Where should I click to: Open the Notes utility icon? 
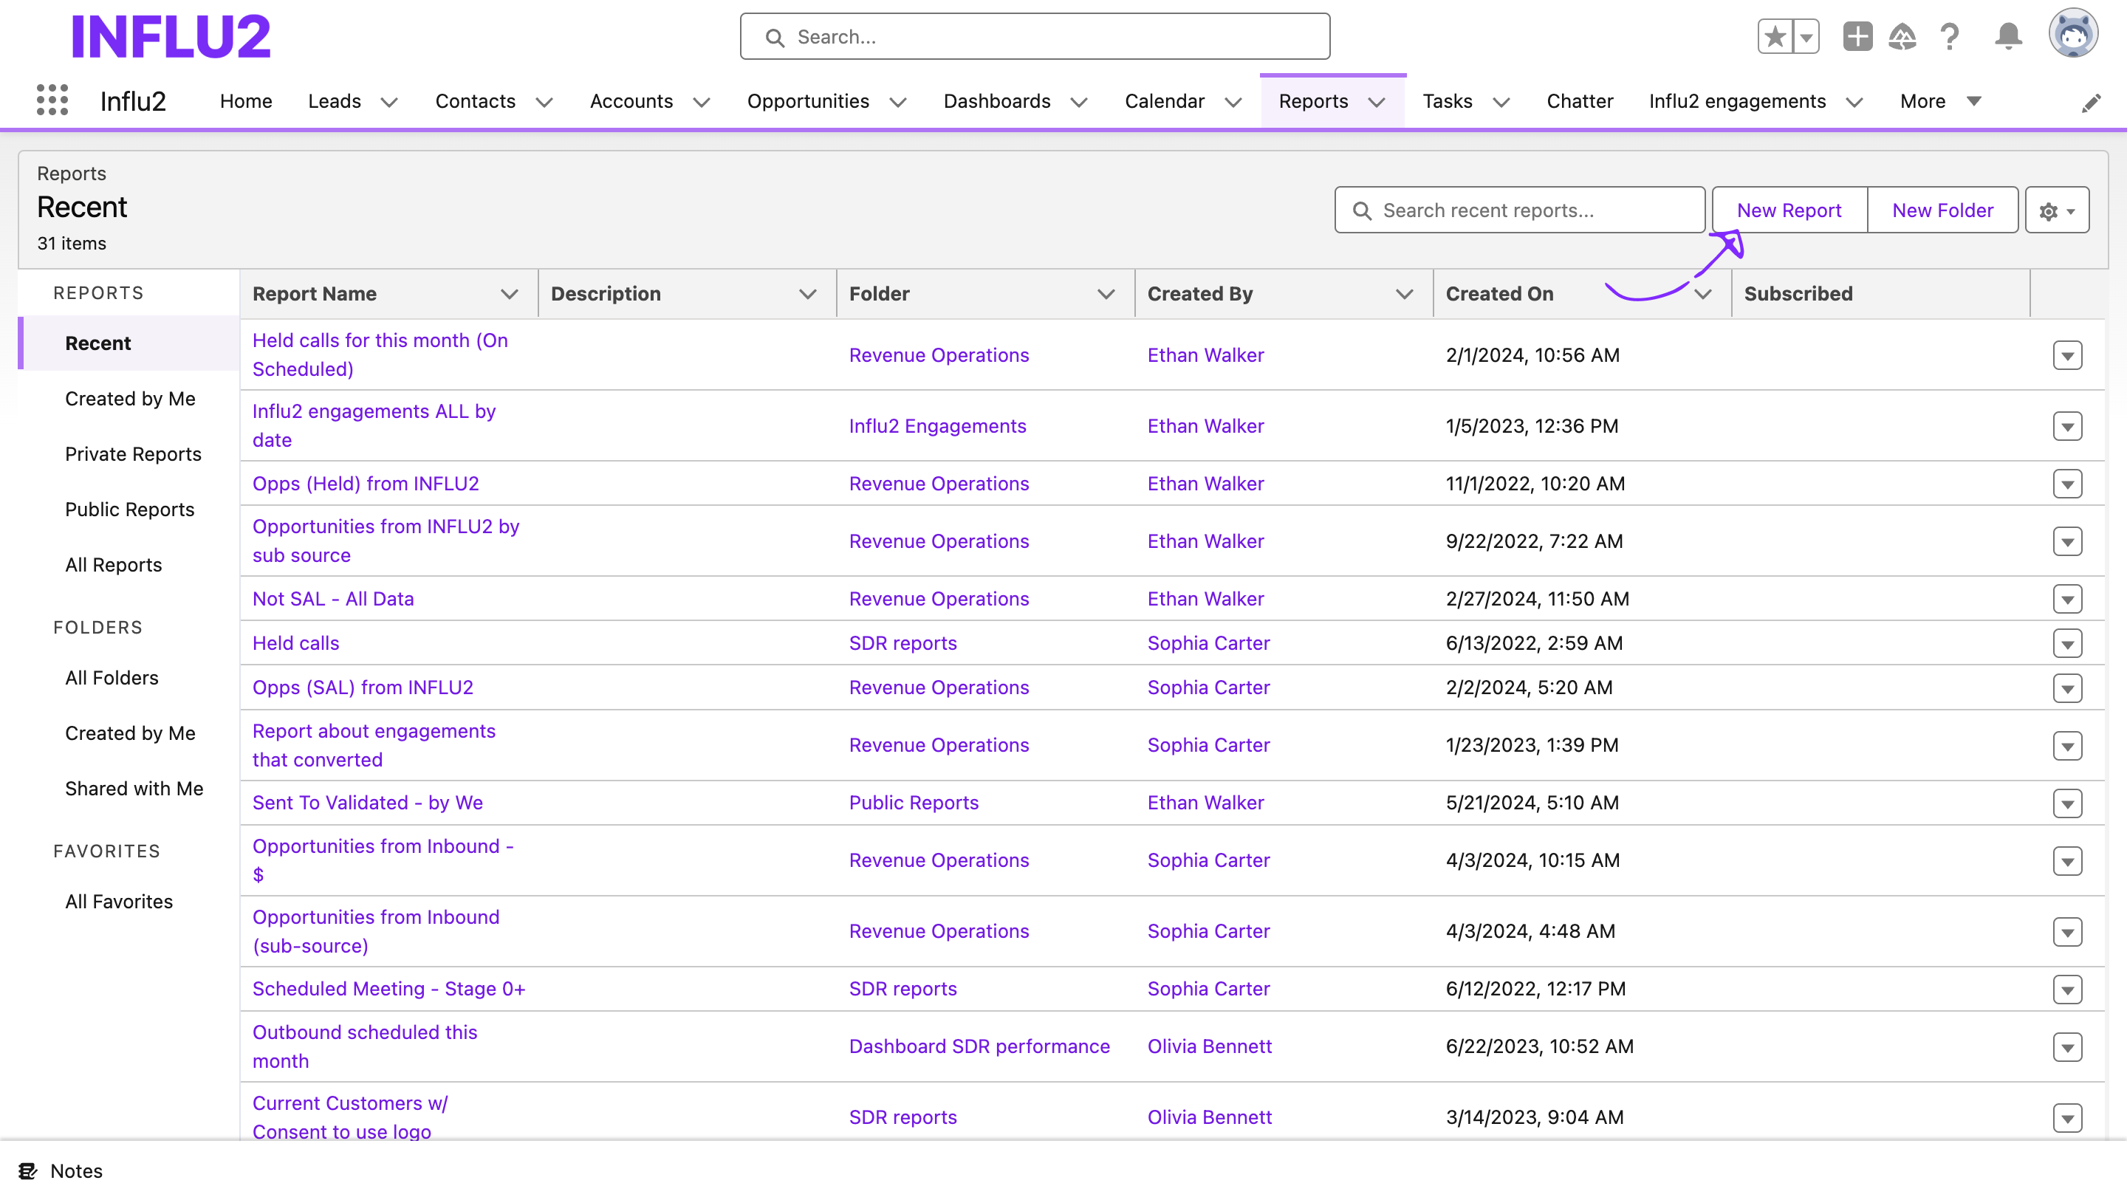(28, 1170)
